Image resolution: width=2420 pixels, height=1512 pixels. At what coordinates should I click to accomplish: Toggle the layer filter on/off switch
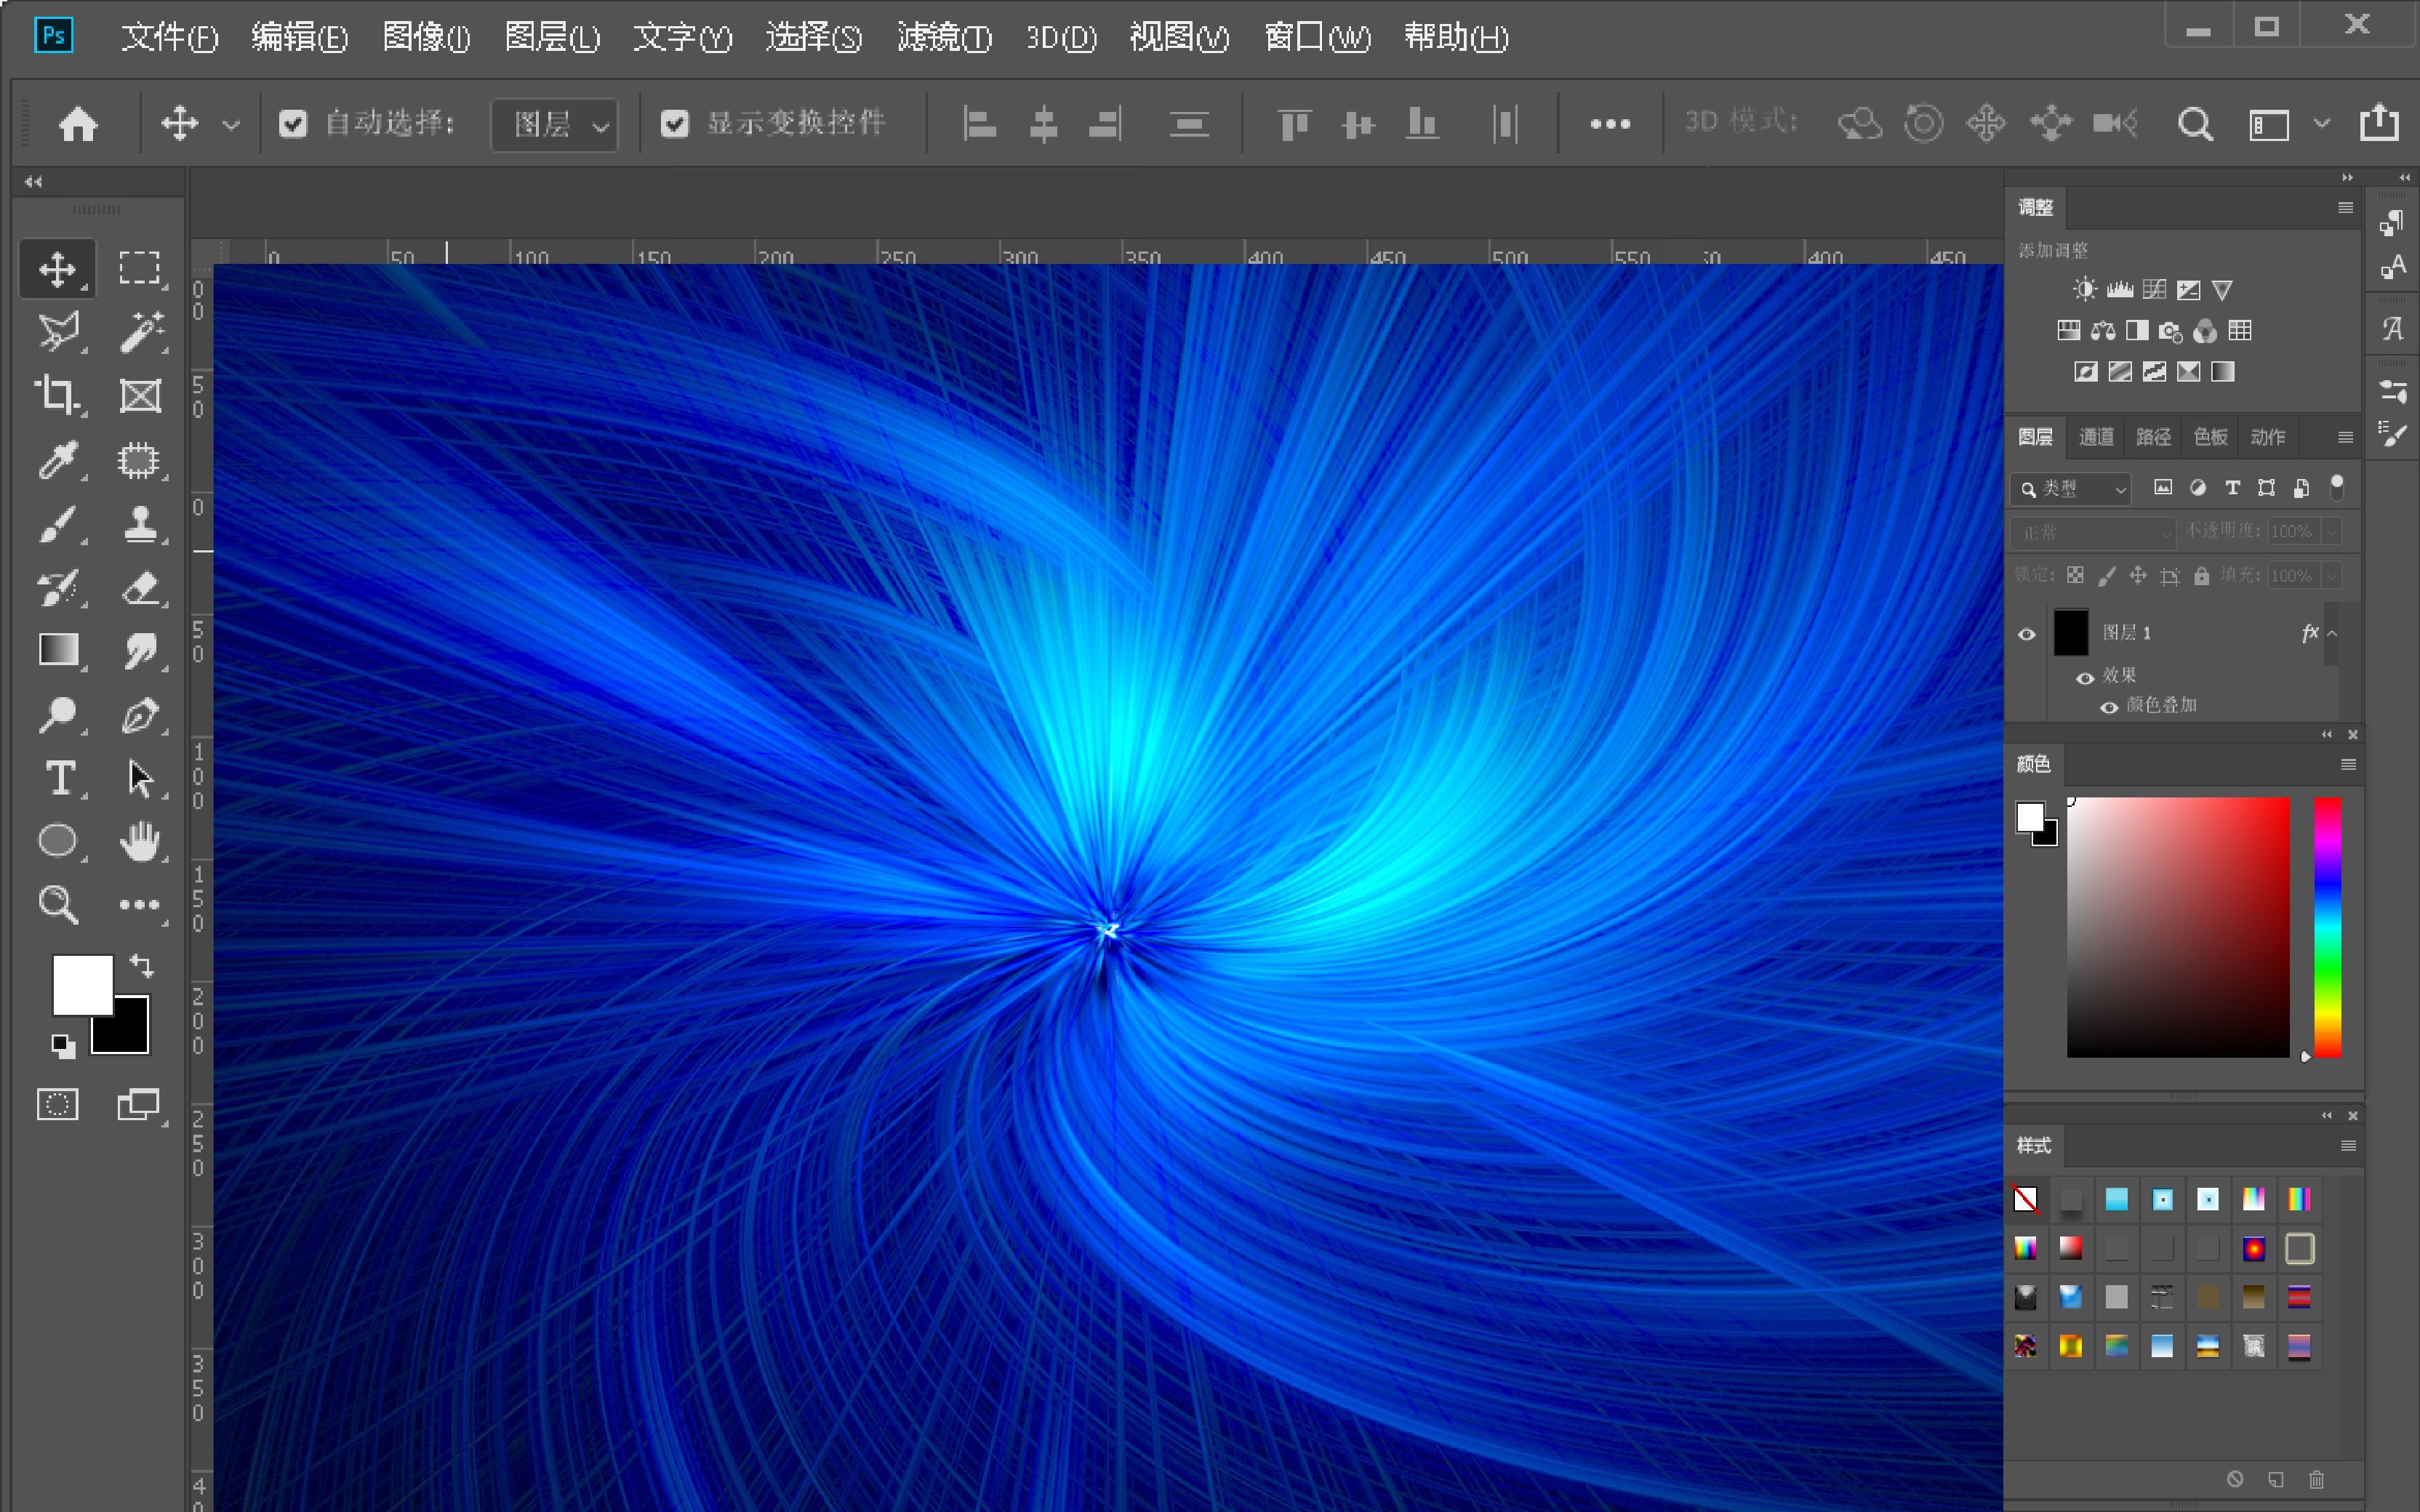tap(2337, 487)
